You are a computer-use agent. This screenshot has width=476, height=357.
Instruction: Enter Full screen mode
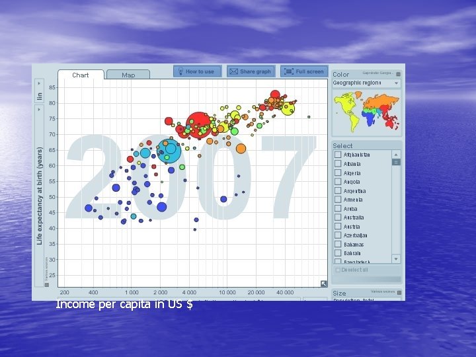tap(304, 71)
